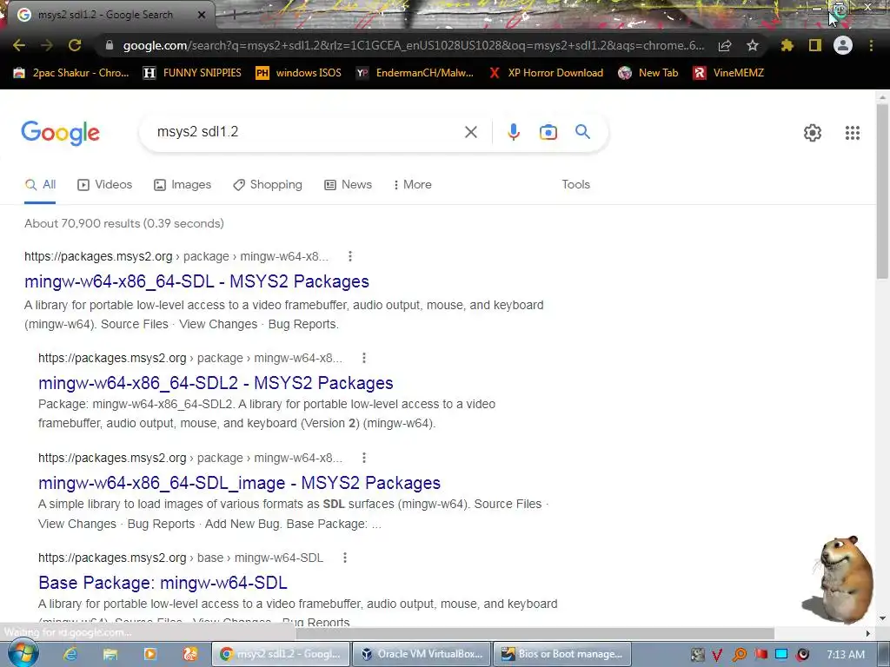Open the XP Horror Download bookmark
Screen dimensions: 890x667
point(546,73)
